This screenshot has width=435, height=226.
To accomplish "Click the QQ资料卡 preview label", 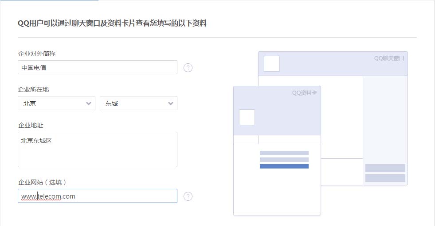I will point(304,93).
